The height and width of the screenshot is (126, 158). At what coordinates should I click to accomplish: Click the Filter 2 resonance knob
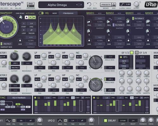coord(27,79)
